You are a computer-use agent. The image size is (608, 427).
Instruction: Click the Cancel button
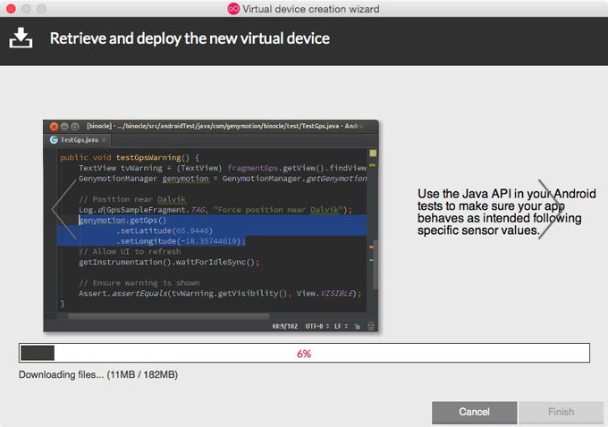point(474,412)
